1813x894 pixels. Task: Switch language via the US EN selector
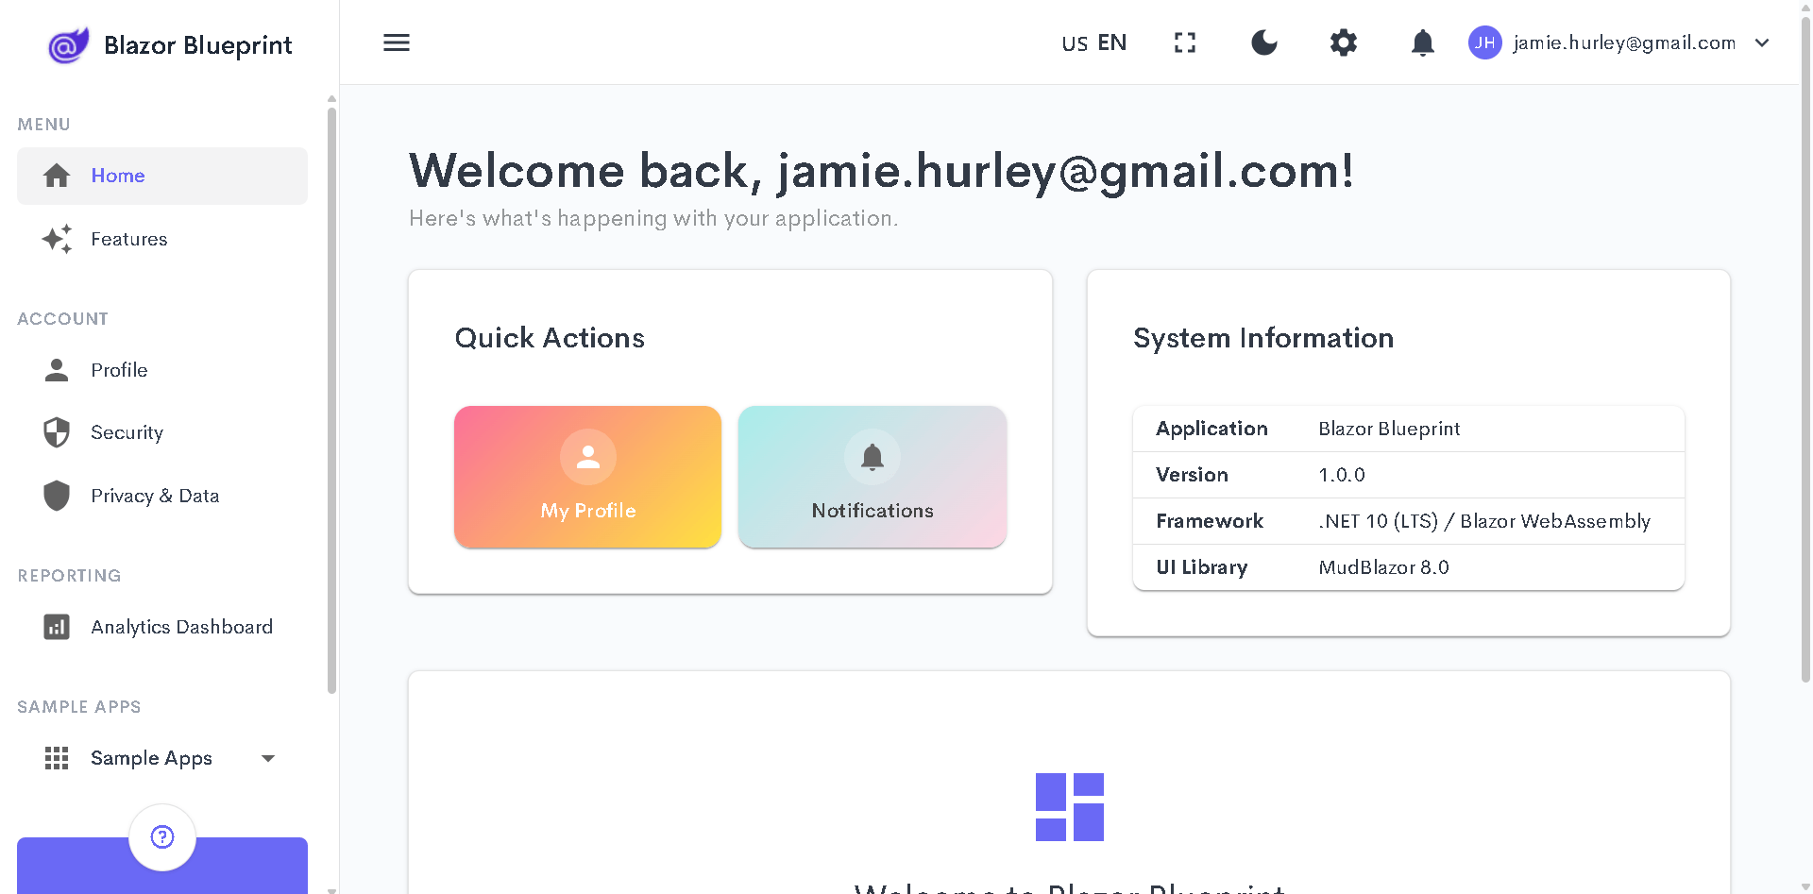click(1093, 42)
